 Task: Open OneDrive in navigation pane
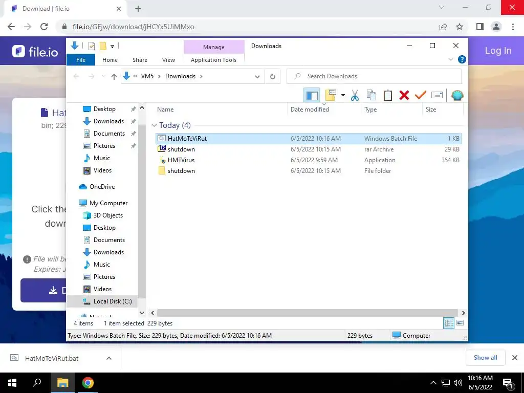click(x=102, y=187)
